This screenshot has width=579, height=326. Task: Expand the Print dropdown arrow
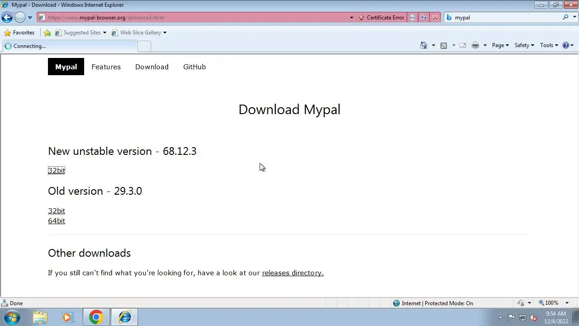(485, 45)
